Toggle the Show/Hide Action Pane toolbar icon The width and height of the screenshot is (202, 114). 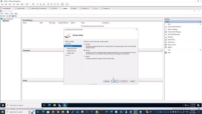point(15,16)
